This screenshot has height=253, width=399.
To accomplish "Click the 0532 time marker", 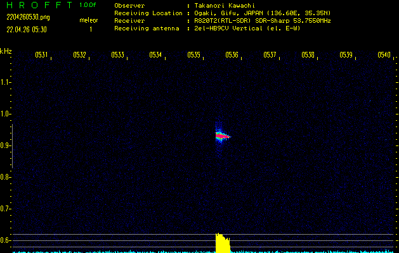I will pos(80,55).
